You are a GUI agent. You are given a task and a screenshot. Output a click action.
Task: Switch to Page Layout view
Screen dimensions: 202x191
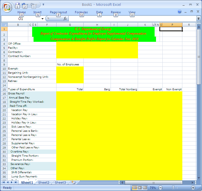click(x=140, y=188)
